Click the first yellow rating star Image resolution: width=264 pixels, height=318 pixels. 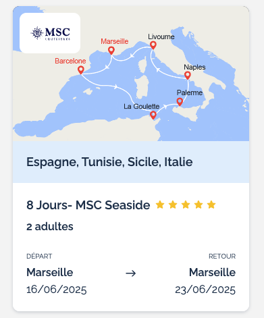coord(160,205)
